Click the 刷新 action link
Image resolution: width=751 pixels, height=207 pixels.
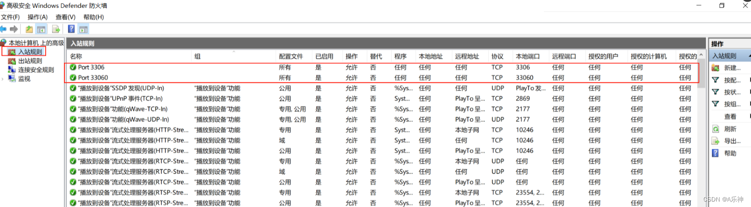[x=730, y=129]
